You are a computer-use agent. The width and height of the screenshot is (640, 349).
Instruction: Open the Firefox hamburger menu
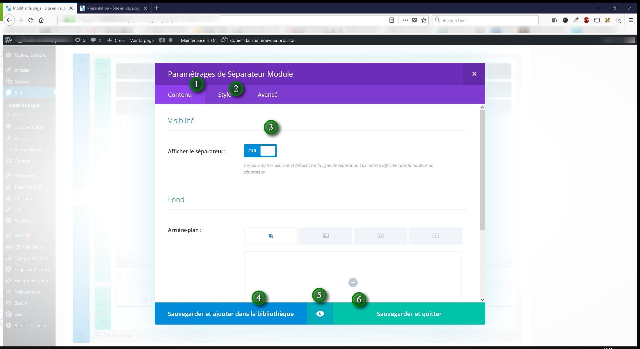[631, 20]
